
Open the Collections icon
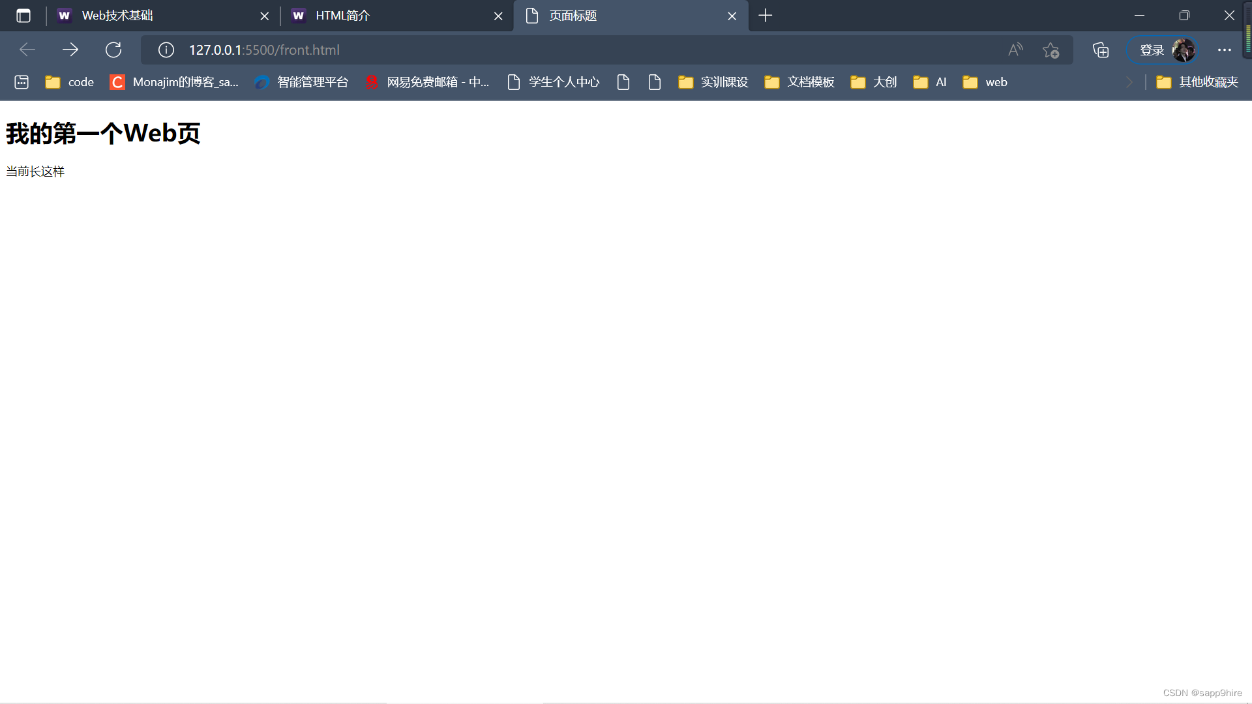(1101, 50)
